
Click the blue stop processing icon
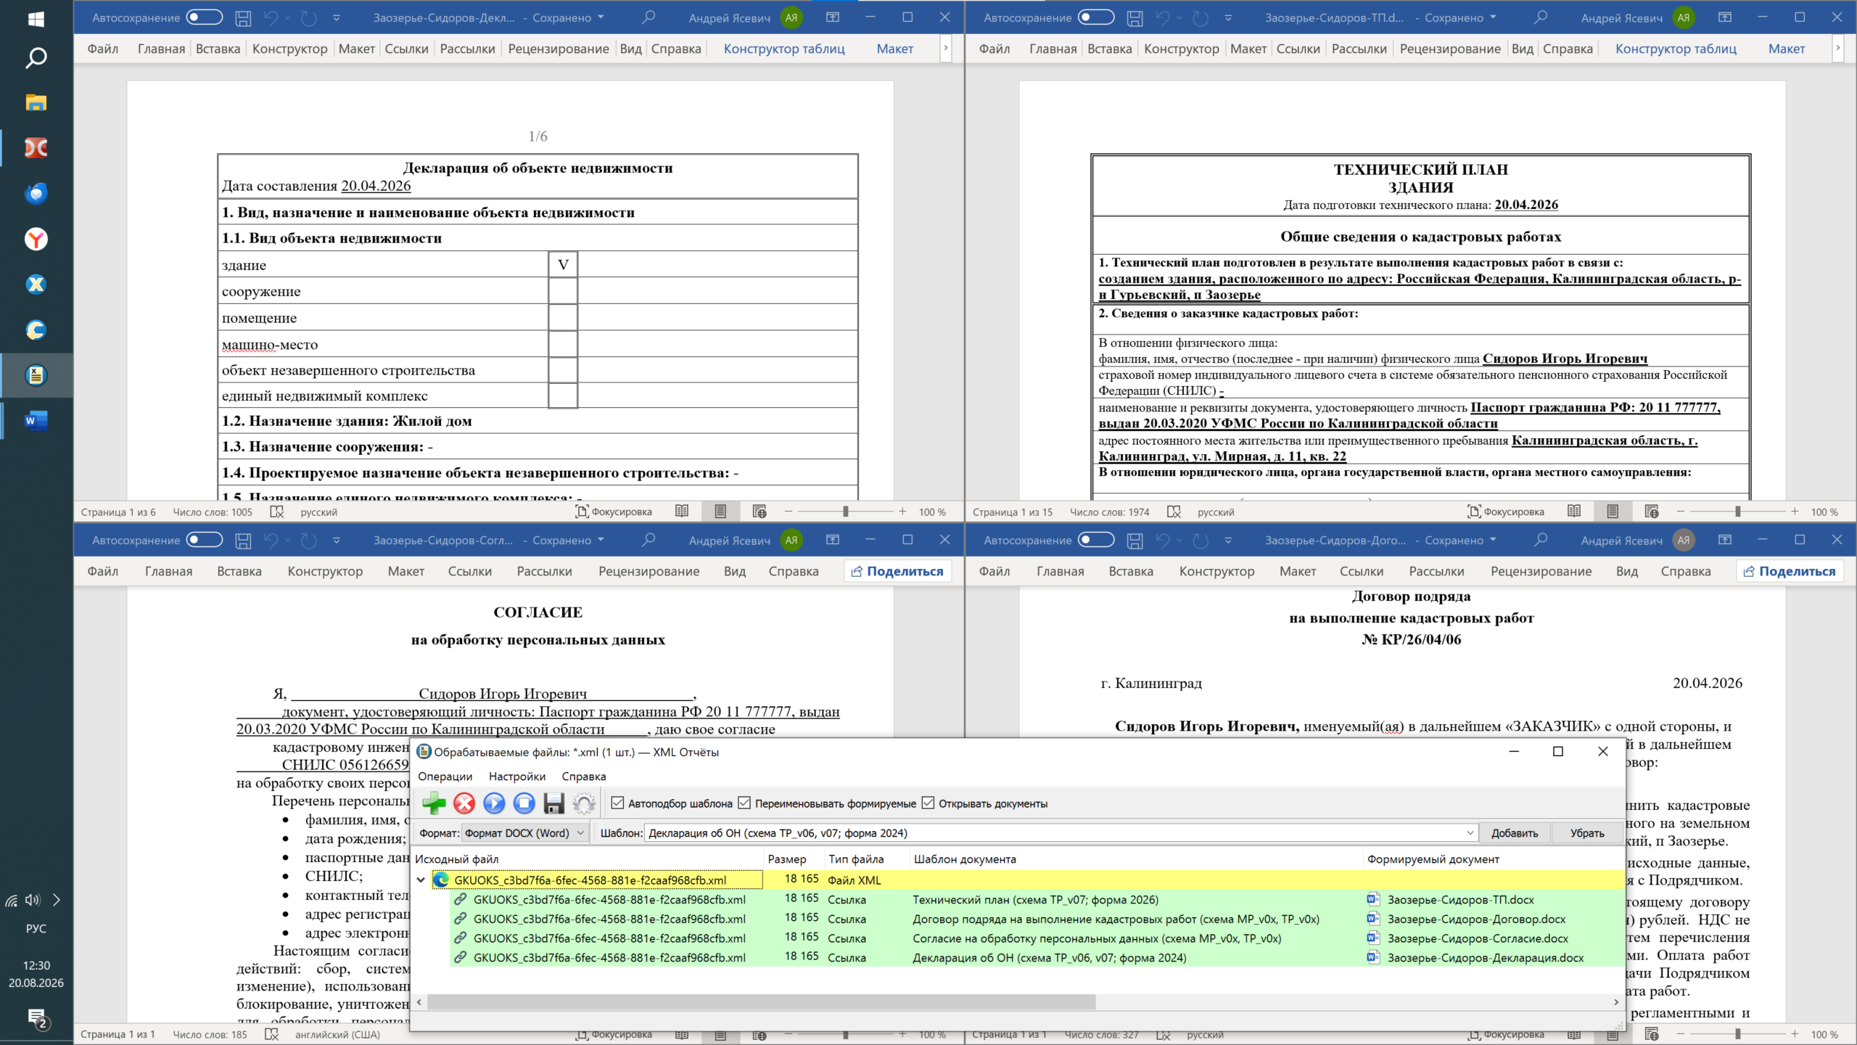click(x=524, y=803)
